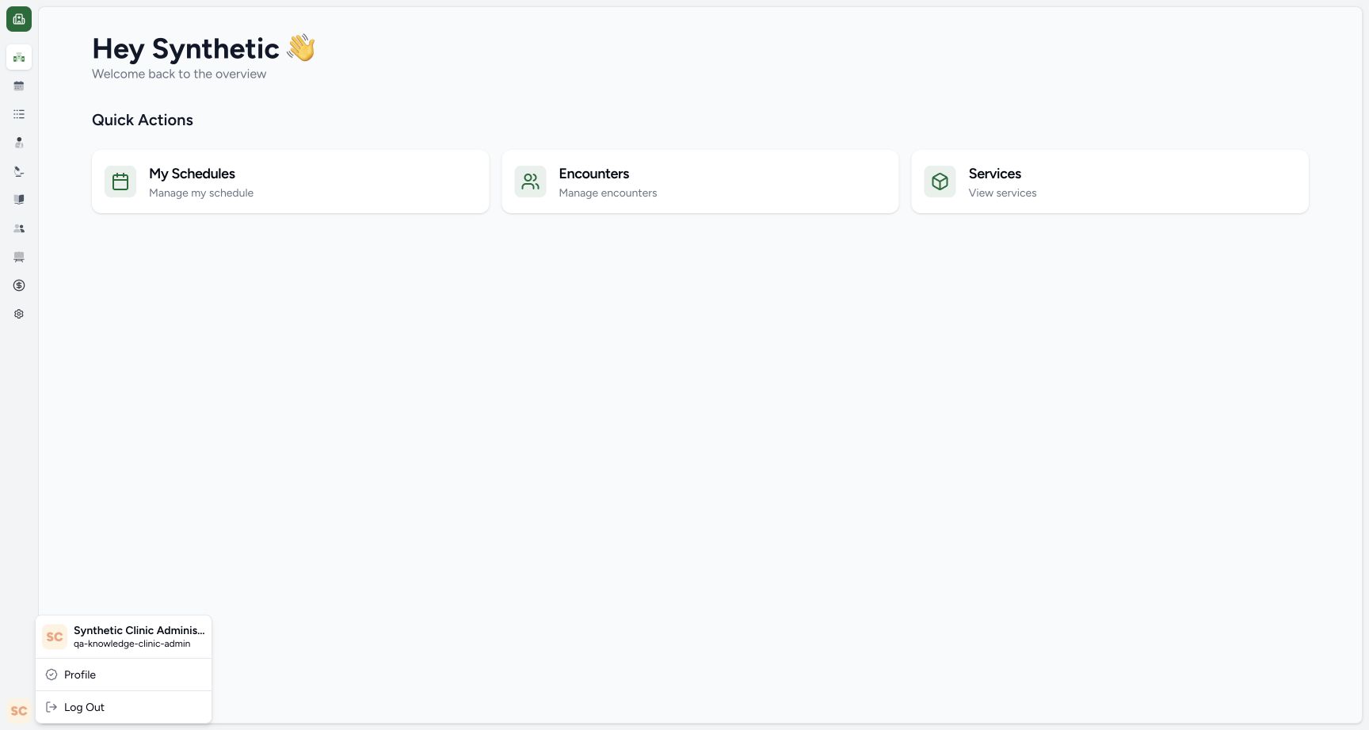Viewport: 1369px width, 730px height.
Task: Open the patient person icon in sidebar
Action: click(19, 143)
